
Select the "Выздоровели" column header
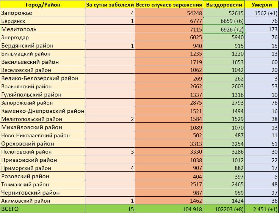pos(223,5)
